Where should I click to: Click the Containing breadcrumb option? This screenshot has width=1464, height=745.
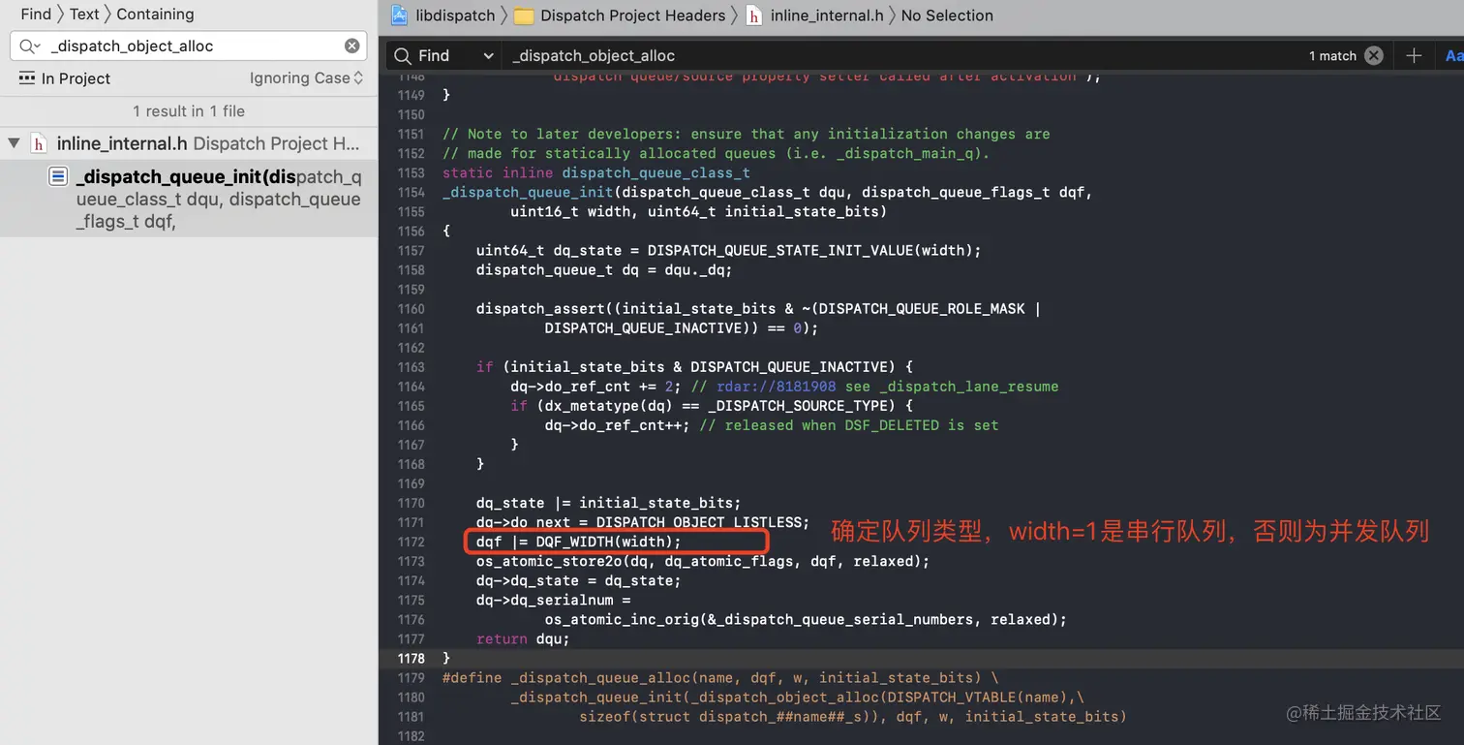pyautogui.click(x=155, y=14)
